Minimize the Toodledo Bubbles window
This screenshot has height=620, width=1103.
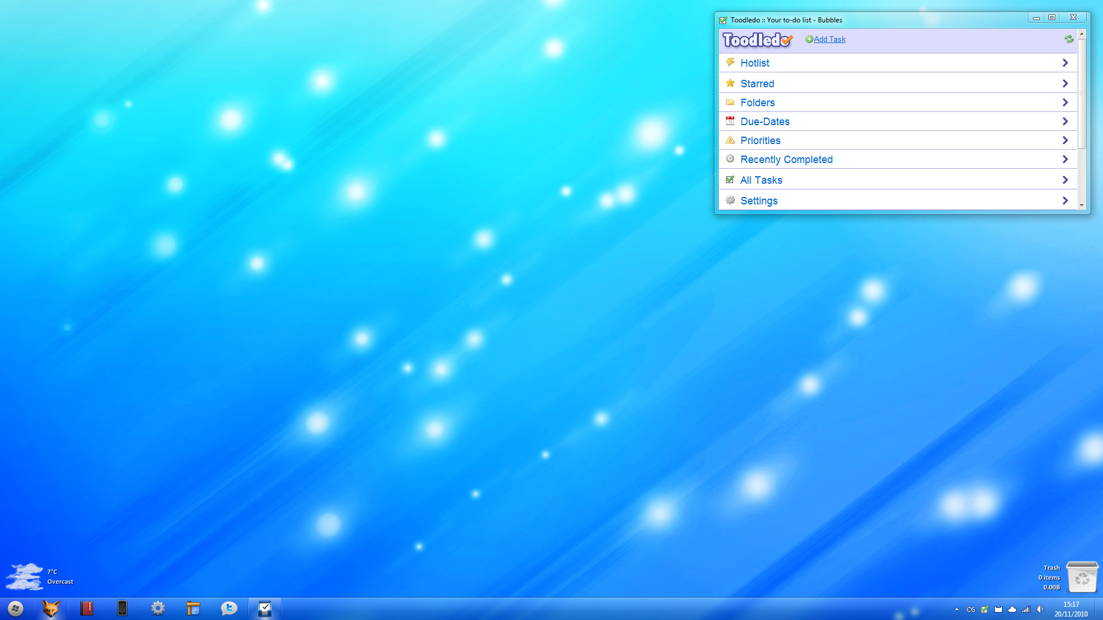tap(1036, 18)
